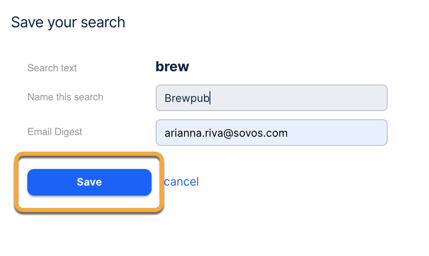
Task: Click the email address text in Email Digest
Action: coord(226,133)
